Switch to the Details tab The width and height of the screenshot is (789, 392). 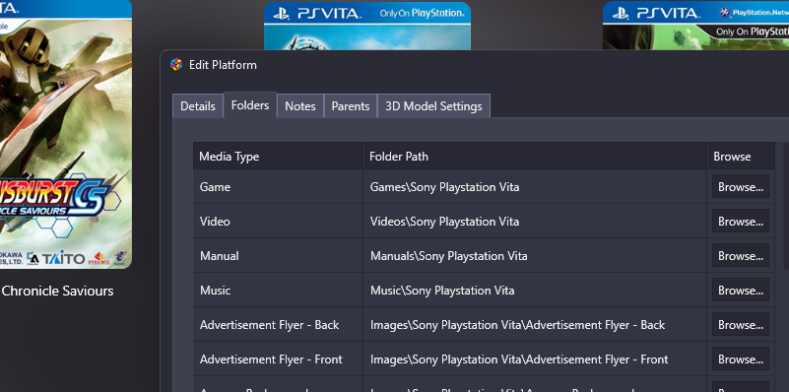coord(198,106)
